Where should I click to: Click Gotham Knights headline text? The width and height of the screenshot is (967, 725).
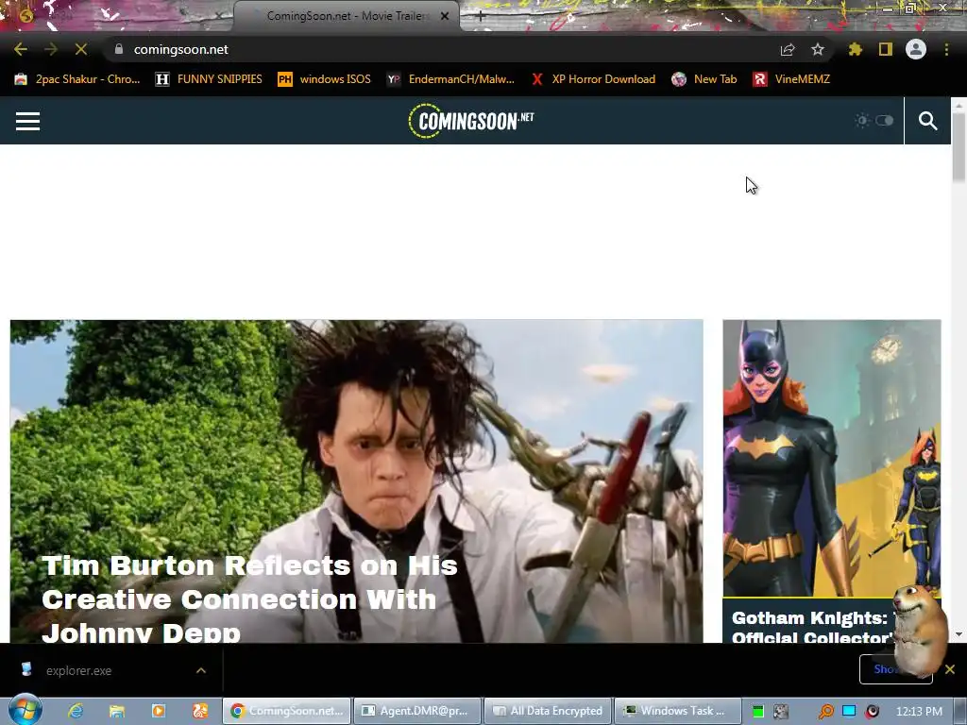tap(814, 627)
